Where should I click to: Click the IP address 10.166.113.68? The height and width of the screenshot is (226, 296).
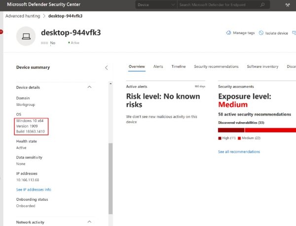(28, 180)
